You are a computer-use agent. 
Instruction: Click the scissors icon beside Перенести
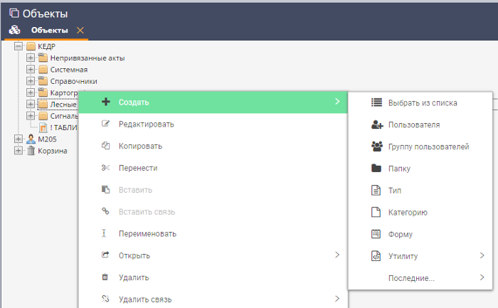coord(105,168)
